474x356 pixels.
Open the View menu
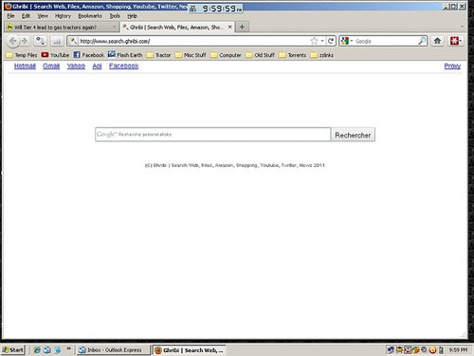click(x=43, y=16)
